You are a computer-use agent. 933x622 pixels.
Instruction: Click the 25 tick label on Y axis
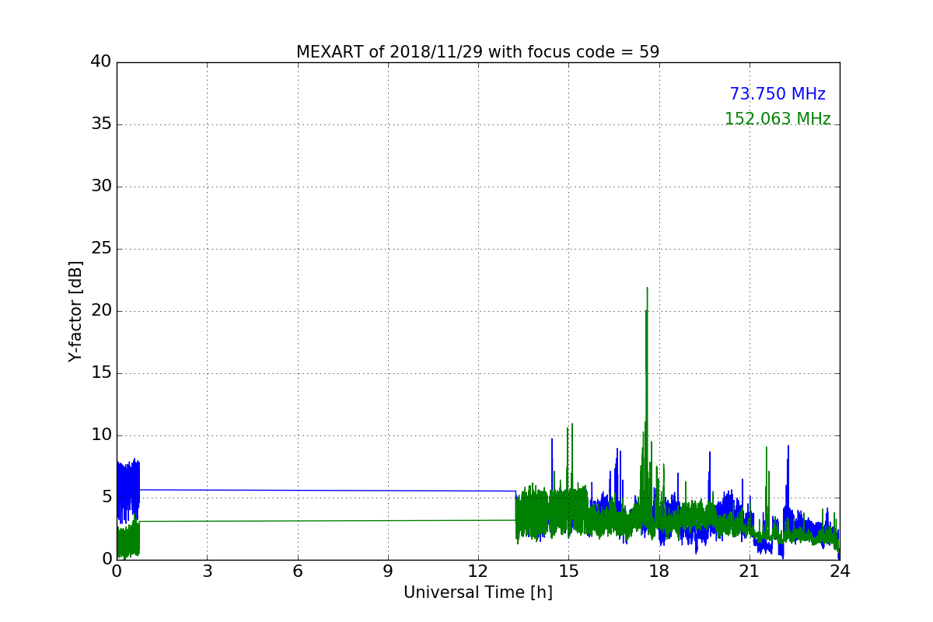point(100,249)
